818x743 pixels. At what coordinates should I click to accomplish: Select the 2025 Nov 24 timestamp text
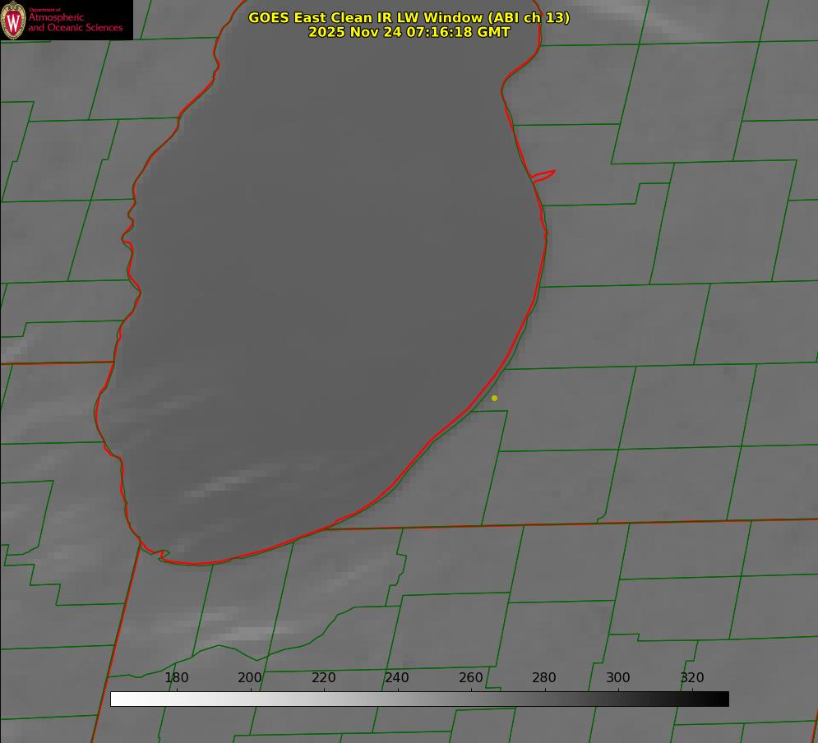click(409, 32)
